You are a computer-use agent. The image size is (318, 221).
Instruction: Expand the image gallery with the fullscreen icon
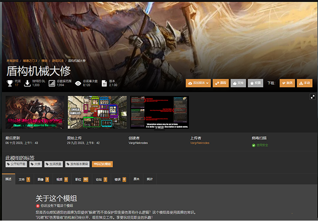313,97
